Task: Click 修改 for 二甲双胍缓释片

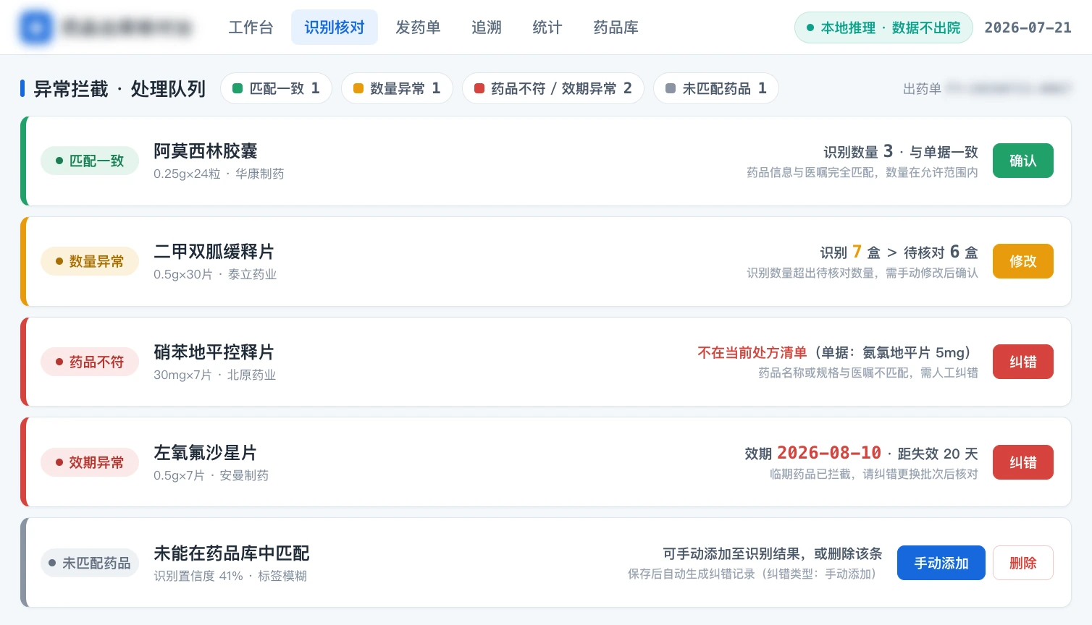Action: pyautogui.click(x=1022, y=261)
